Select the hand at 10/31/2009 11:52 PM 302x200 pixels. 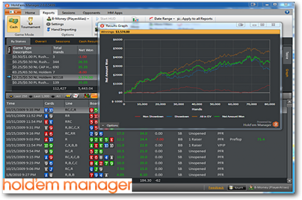[x=52, y=116]
